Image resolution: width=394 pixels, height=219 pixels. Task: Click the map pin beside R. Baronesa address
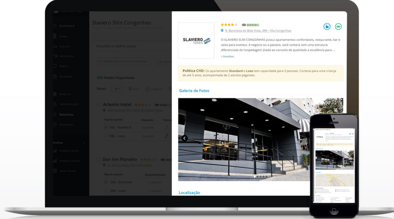click(x=222, y=31)
